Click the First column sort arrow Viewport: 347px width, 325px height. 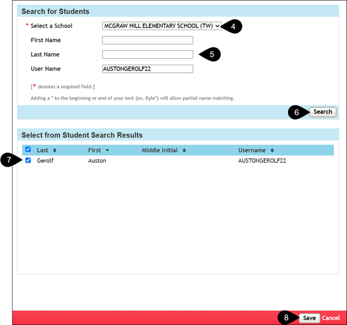(108, 150)
